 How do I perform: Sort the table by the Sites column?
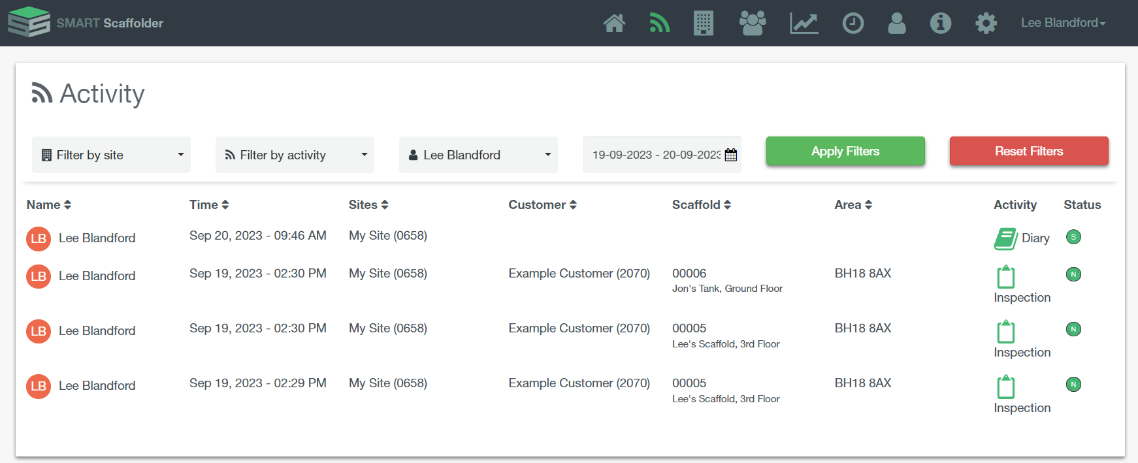click(368, 204)
